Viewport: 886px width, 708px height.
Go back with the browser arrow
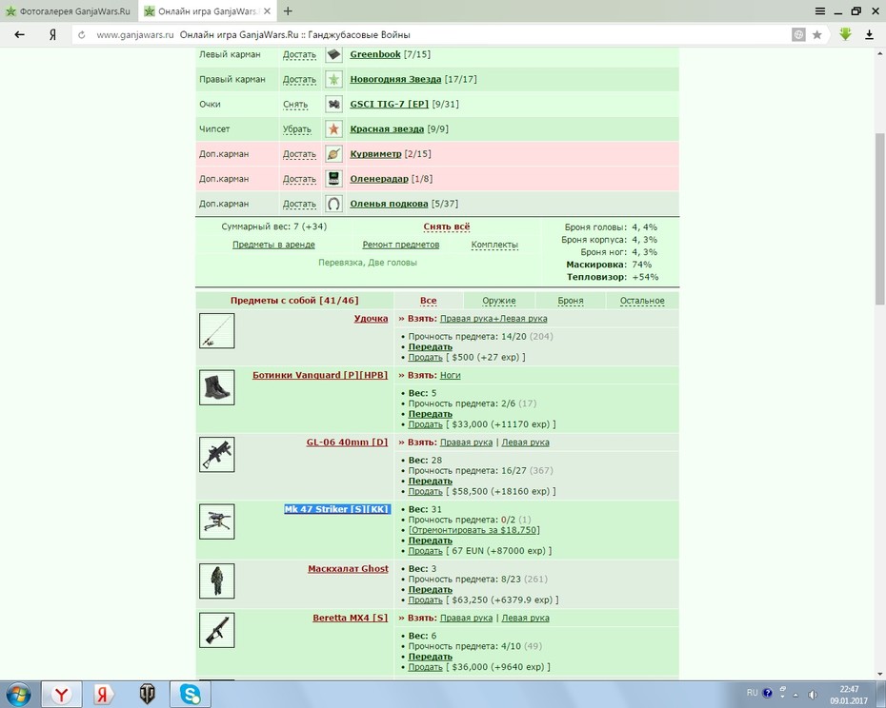tap(19, 35)
